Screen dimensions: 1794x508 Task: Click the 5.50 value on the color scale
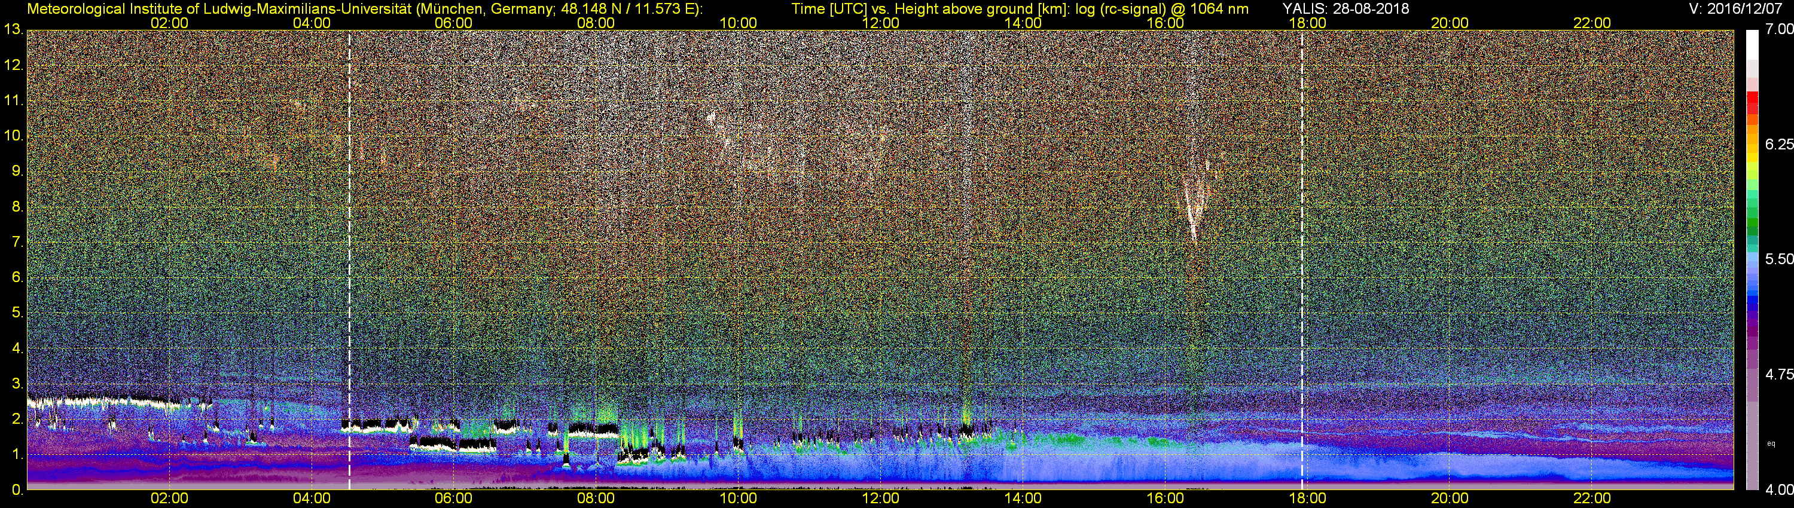[x=1780, y=259]
